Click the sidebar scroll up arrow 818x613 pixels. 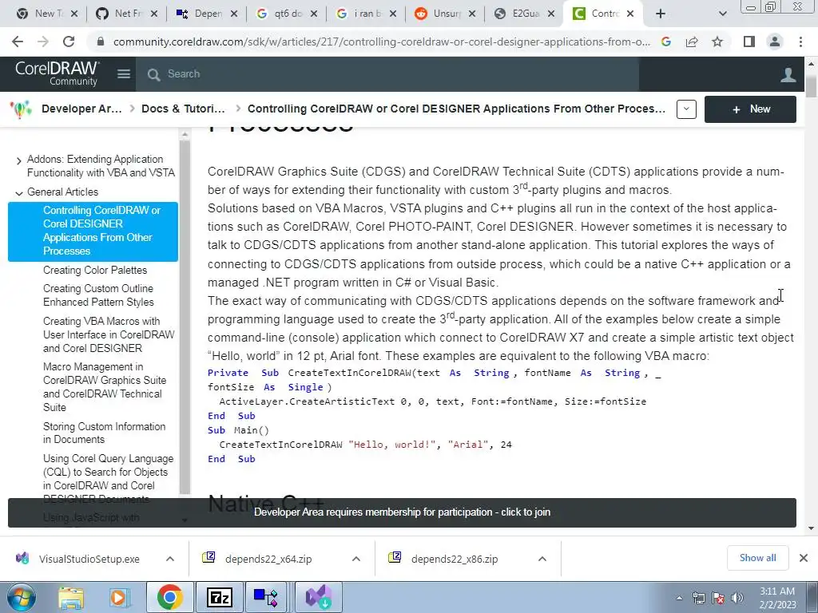(x=185, y=135)
